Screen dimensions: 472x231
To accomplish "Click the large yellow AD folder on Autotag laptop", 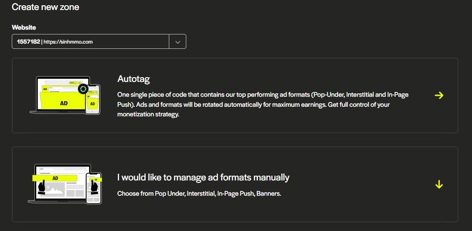I will point(63,103).
